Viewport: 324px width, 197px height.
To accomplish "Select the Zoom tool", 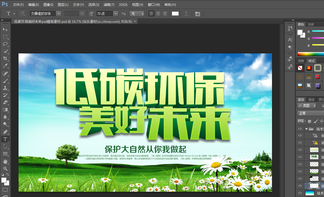I will pos(5,169).
